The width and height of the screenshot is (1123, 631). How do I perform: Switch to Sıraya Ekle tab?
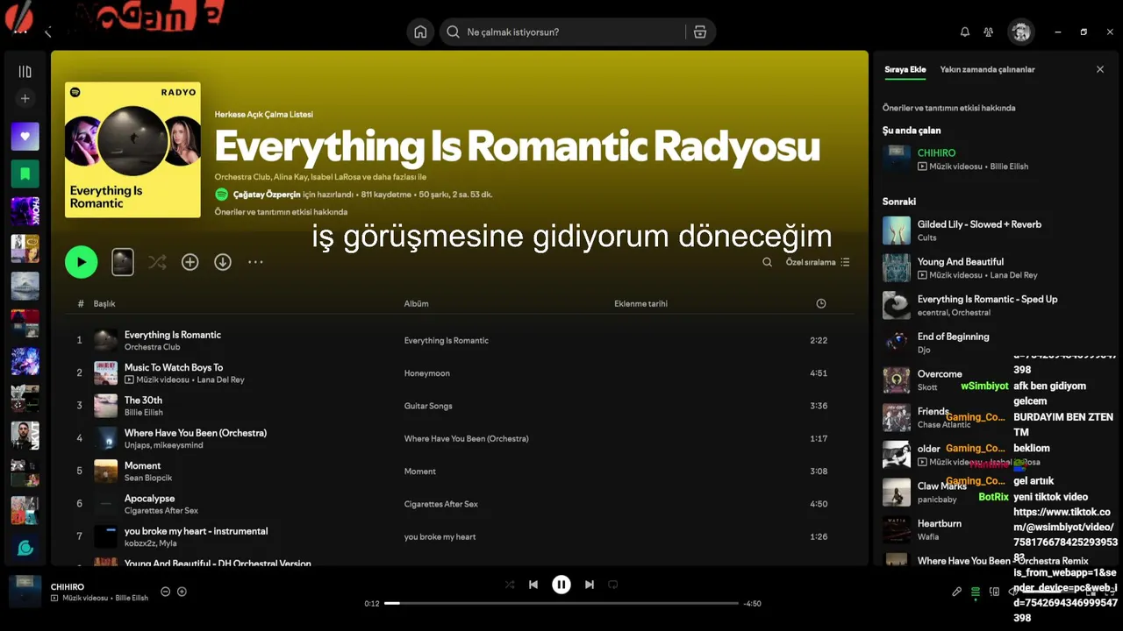click(905, 69)
